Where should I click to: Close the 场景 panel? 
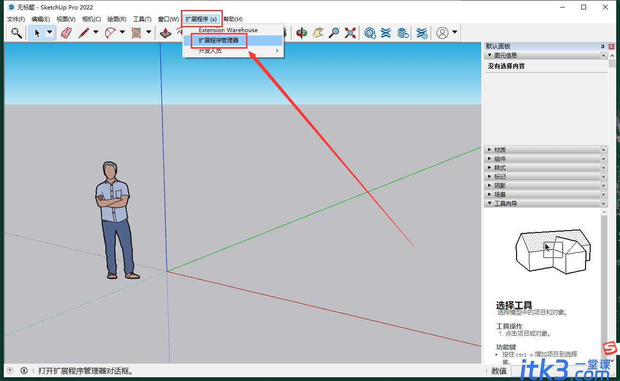click(603, 194)
